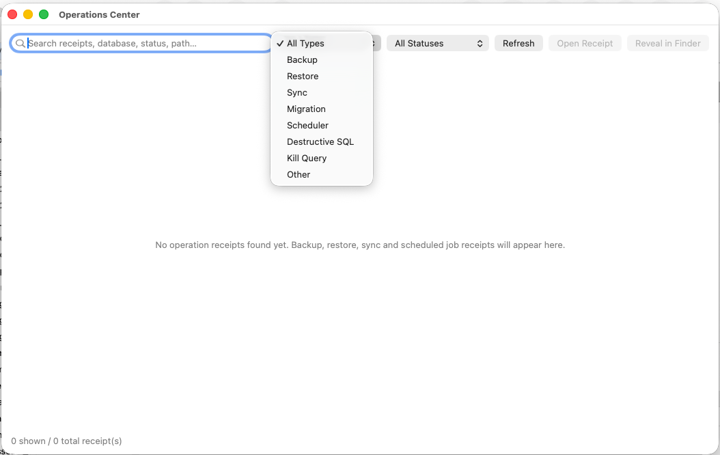Open the All Statuses dropdown
Screen dimensions: 720x455
tap(438, 43)
